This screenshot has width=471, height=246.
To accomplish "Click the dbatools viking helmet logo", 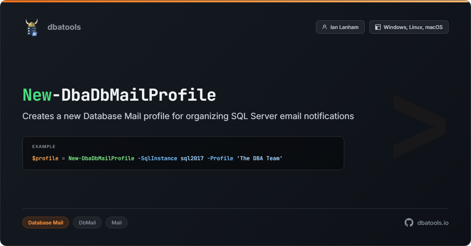I will point(32,27).
